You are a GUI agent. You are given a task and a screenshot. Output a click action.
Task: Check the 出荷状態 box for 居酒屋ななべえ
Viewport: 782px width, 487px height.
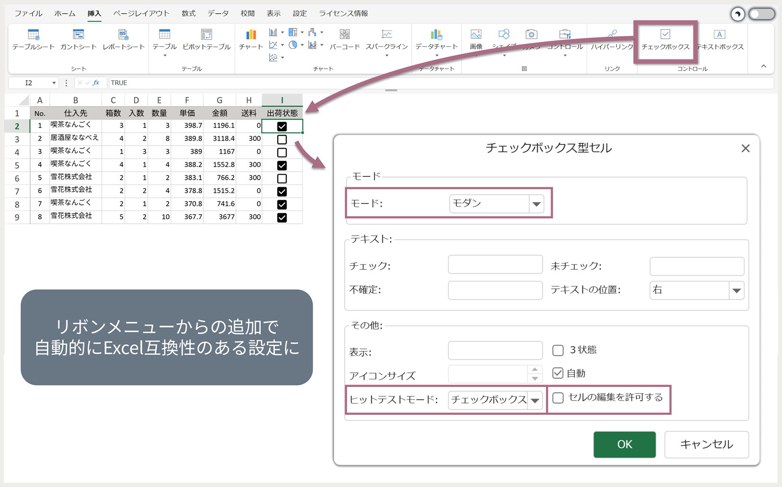coord(282,139)
